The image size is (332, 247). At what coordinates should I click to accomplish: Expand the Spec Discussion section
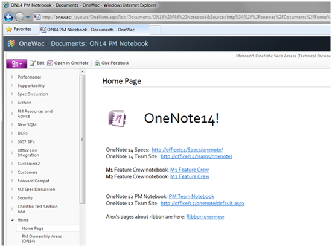point(12,94)
